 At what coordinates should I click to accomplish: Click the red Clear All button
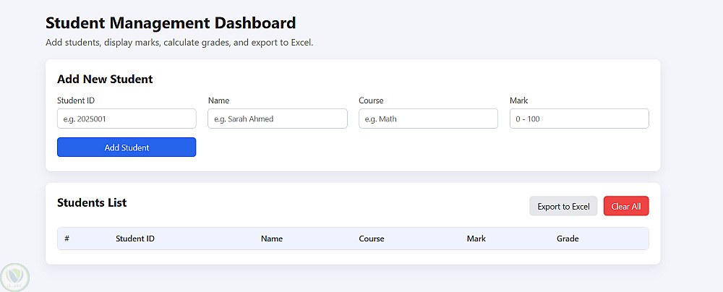626,207
